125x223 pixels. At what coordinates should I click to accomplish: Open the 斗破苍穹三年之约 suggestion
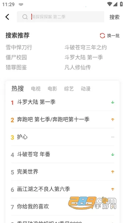tap(86, 47)
